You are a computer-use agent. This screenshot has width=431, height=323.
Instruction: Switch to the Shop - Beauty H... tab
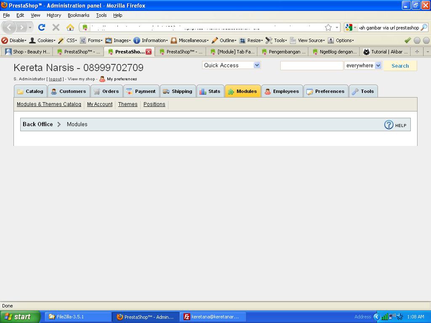(x=27, y=52)
